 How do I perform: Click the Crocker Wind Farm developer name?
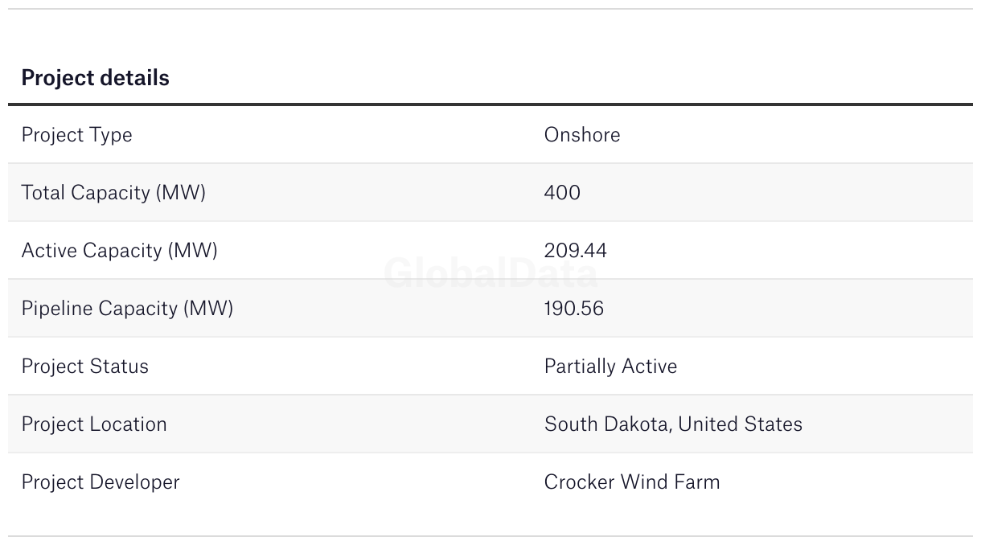[632, 482]
